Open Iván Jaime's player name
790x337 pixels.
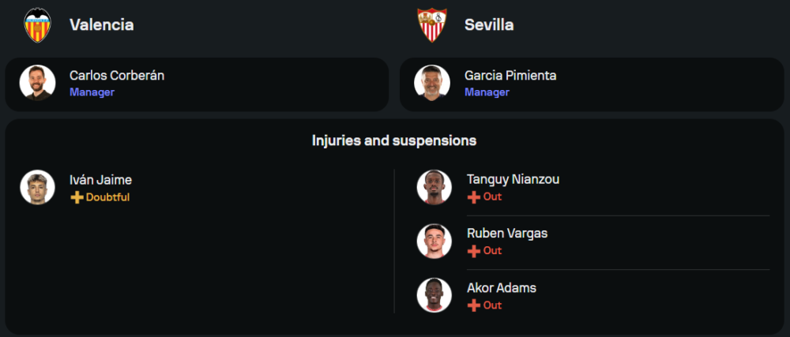coord(100,180)
